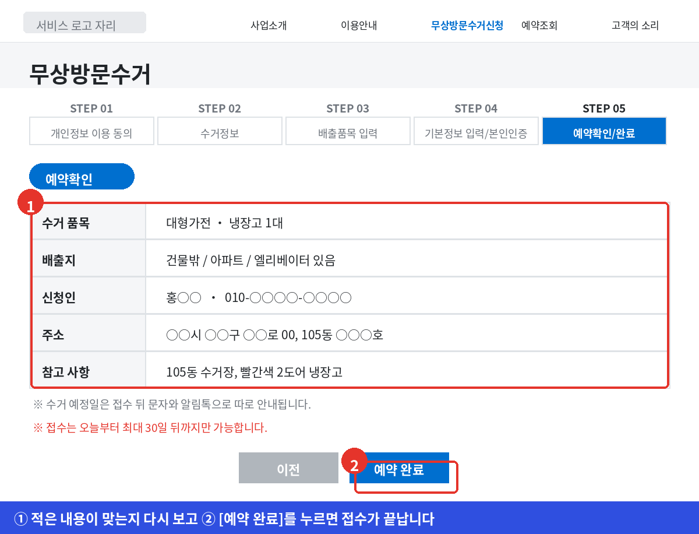Click the STEP 02 label
Screen dimensions: 699x534
point(220,108)
